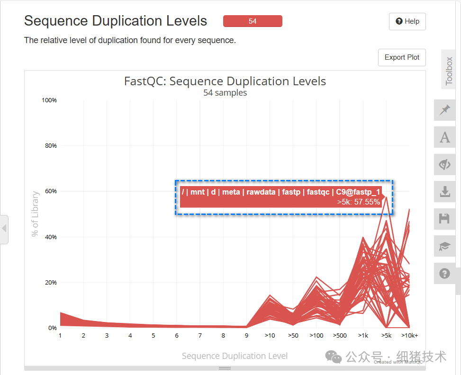Open the rename samples tool (A icon)
Image resolution: width=461 pixels, height=375 pixels.
point(444,137)
